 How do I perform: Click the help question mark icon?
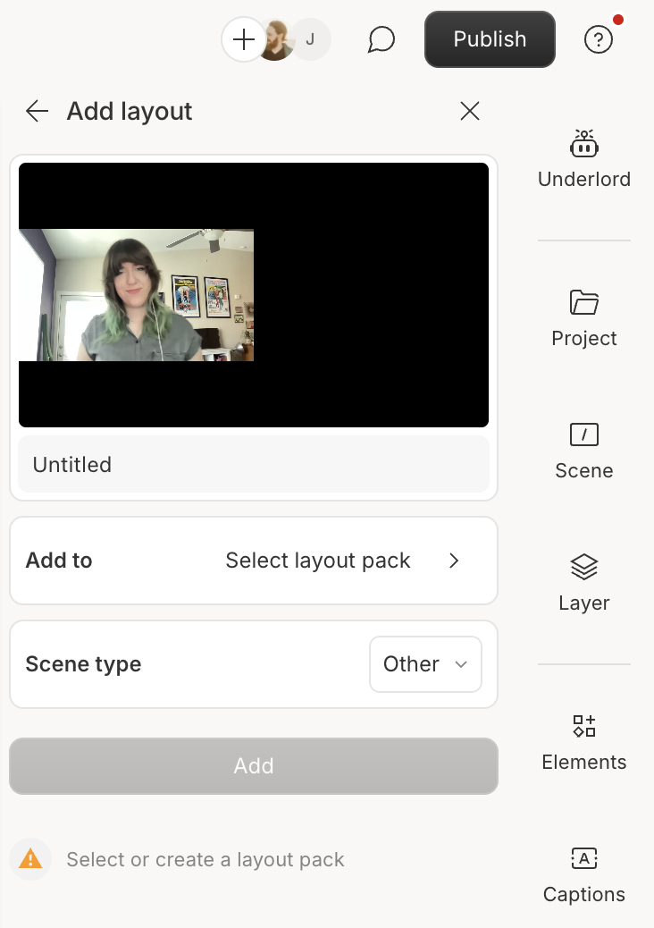598,39
